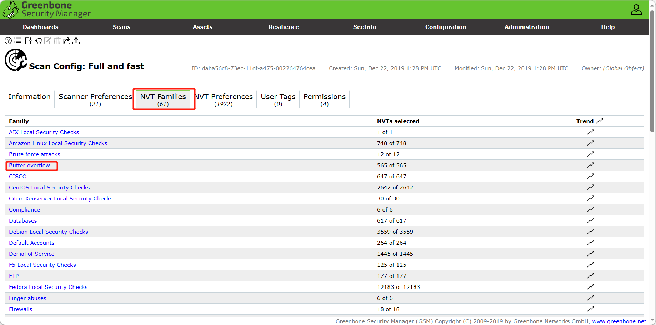Switch to the Information tab
The height and width of the screenshot is (325, 656).
tap(29, 99)
